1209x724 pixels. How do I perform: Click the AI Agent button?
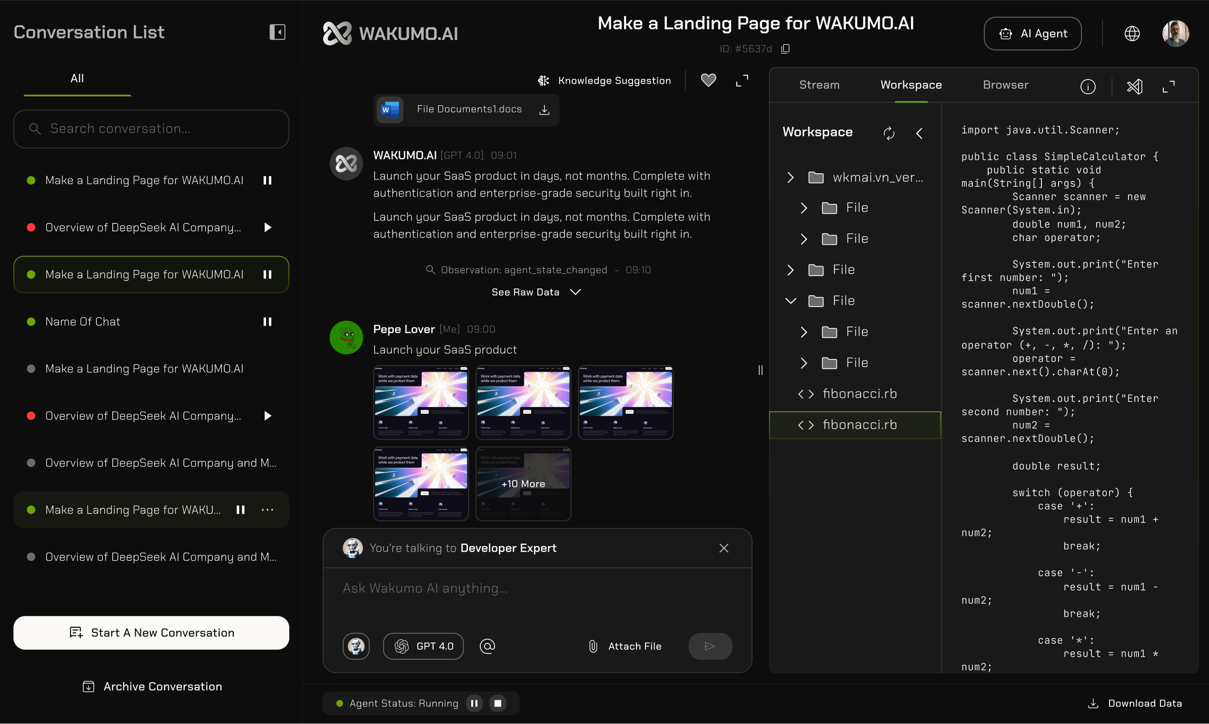coord(1032,33)
